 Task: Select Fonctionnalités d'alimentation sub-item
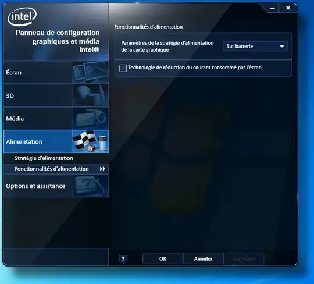click(x=56, y=169)
